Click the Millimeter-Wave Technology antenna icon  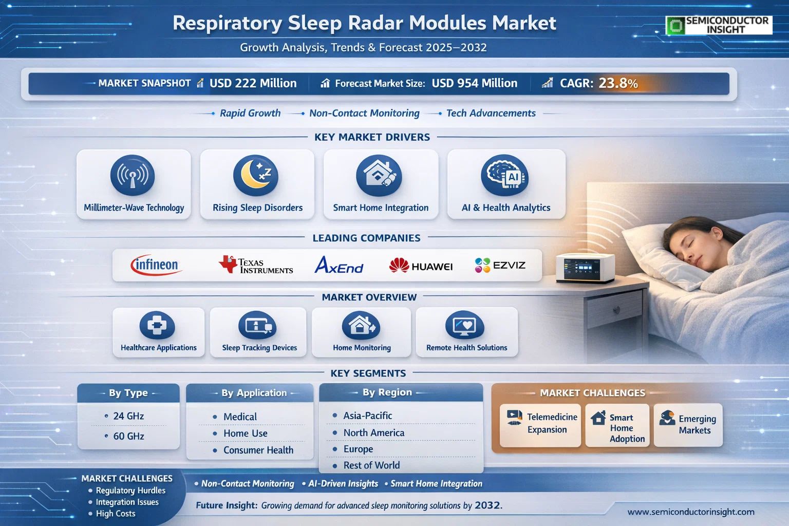[x=133, y=175]
